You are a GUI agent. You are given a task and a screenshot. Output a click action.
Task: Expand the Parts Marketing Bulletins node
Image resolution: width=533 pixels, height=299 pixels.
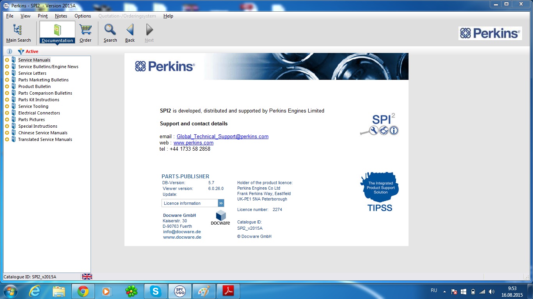7,80
